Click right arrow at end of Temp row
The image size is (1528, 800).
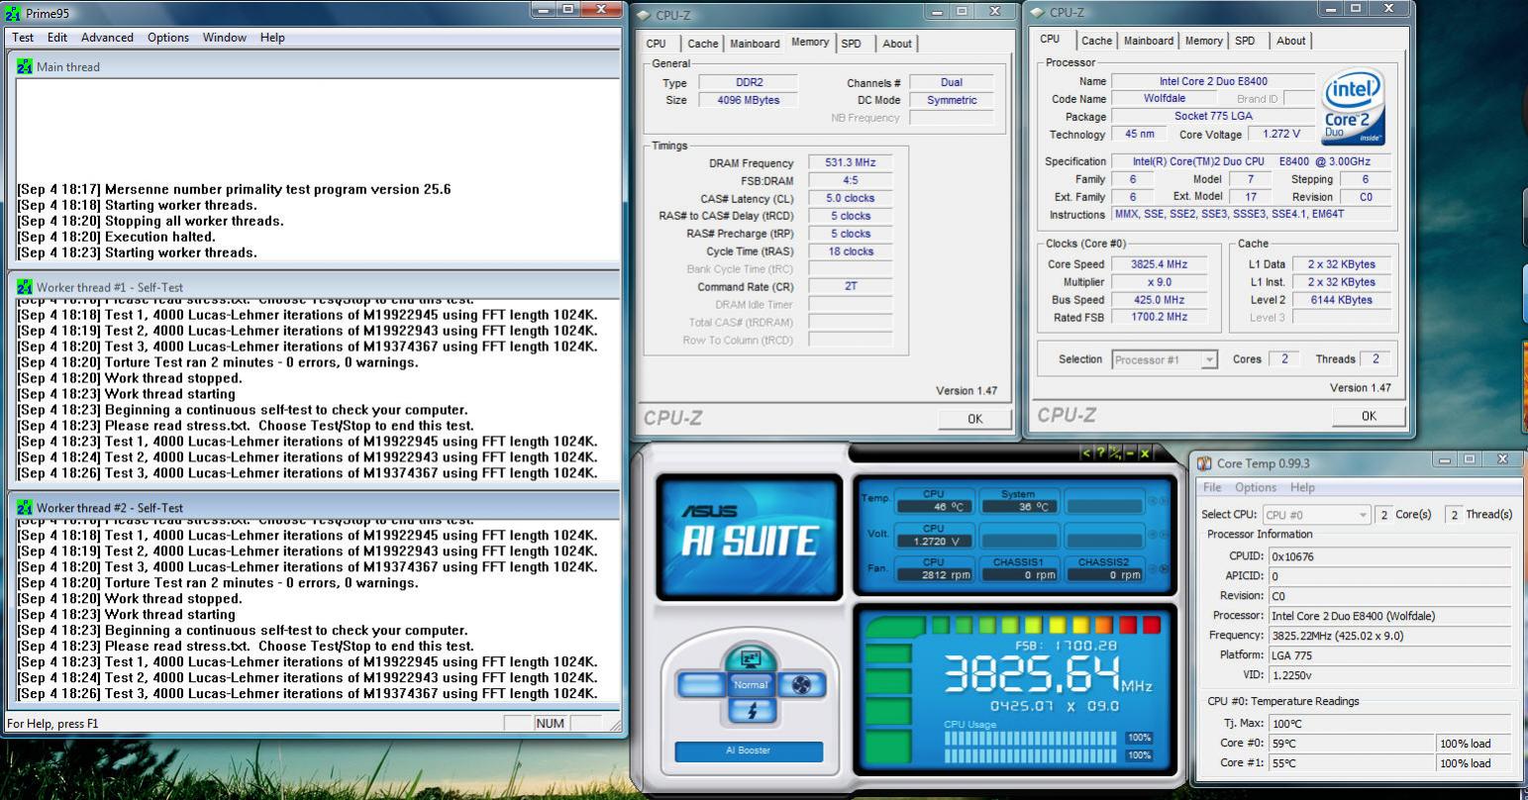(1164, 501)
